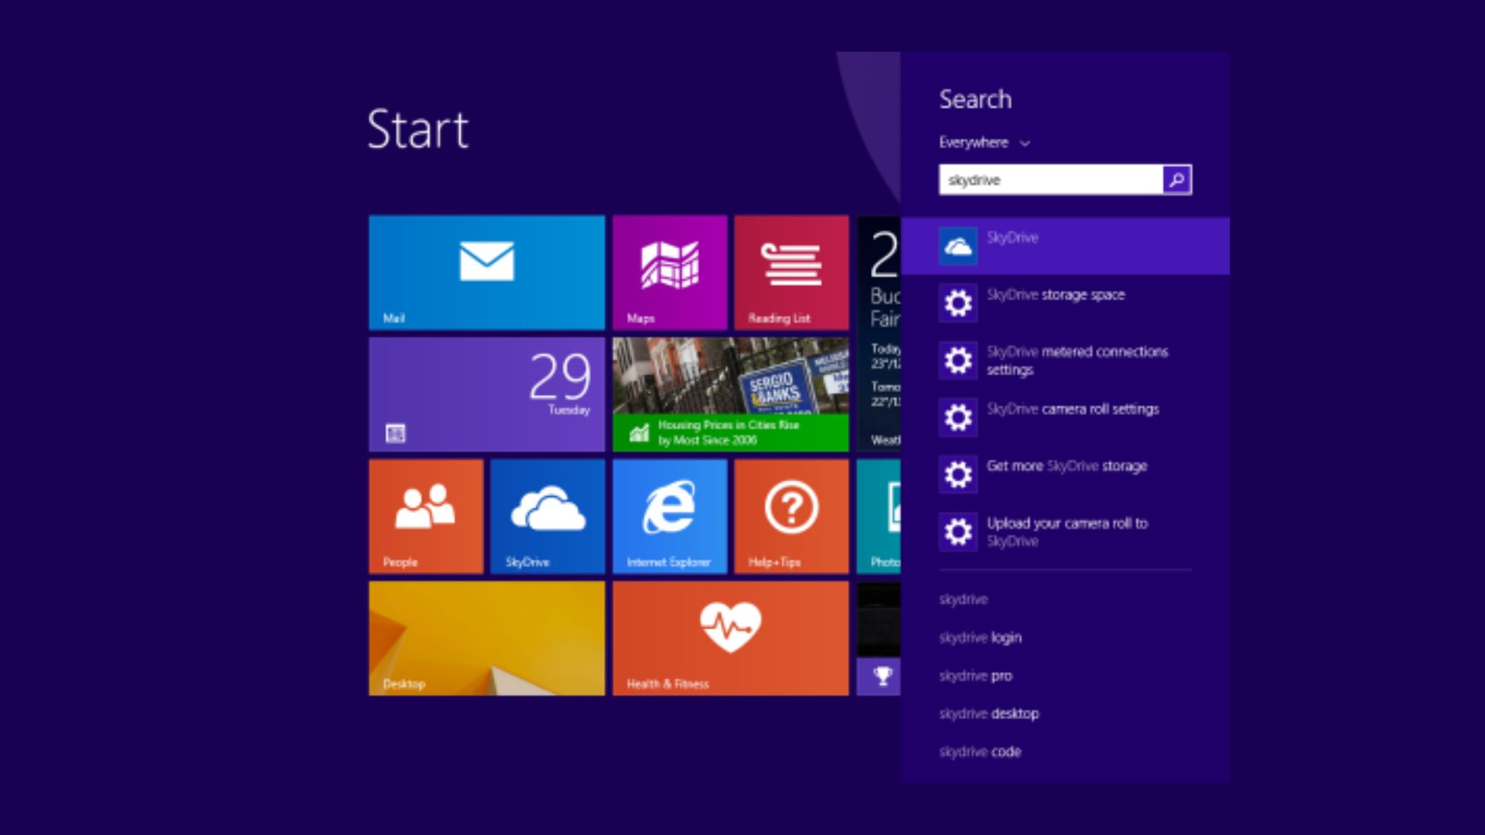Open the Help+Tips tile
1485x835 pixels.
coord(791,516)
